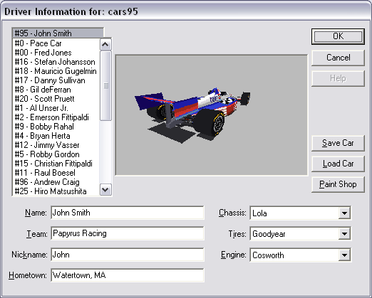Click the Cancel button
Screen dimensions: 372x298
coord(338,58)
